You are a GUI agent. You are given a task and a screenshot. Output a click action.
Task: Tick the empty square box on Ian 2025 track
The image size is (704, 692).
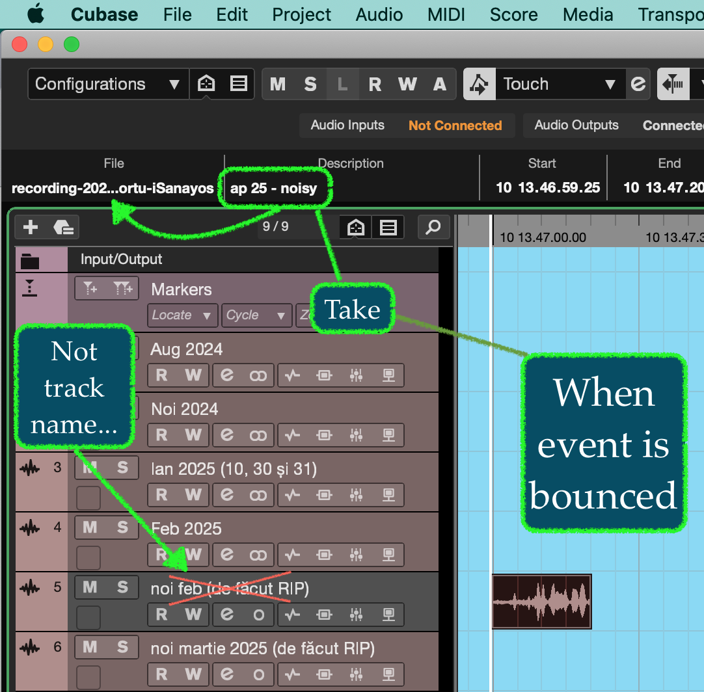88,498
